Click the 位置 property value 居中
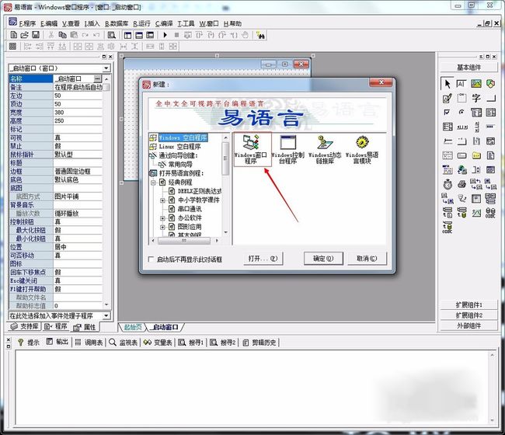The image size is (505, 435). tap(78, 247)
